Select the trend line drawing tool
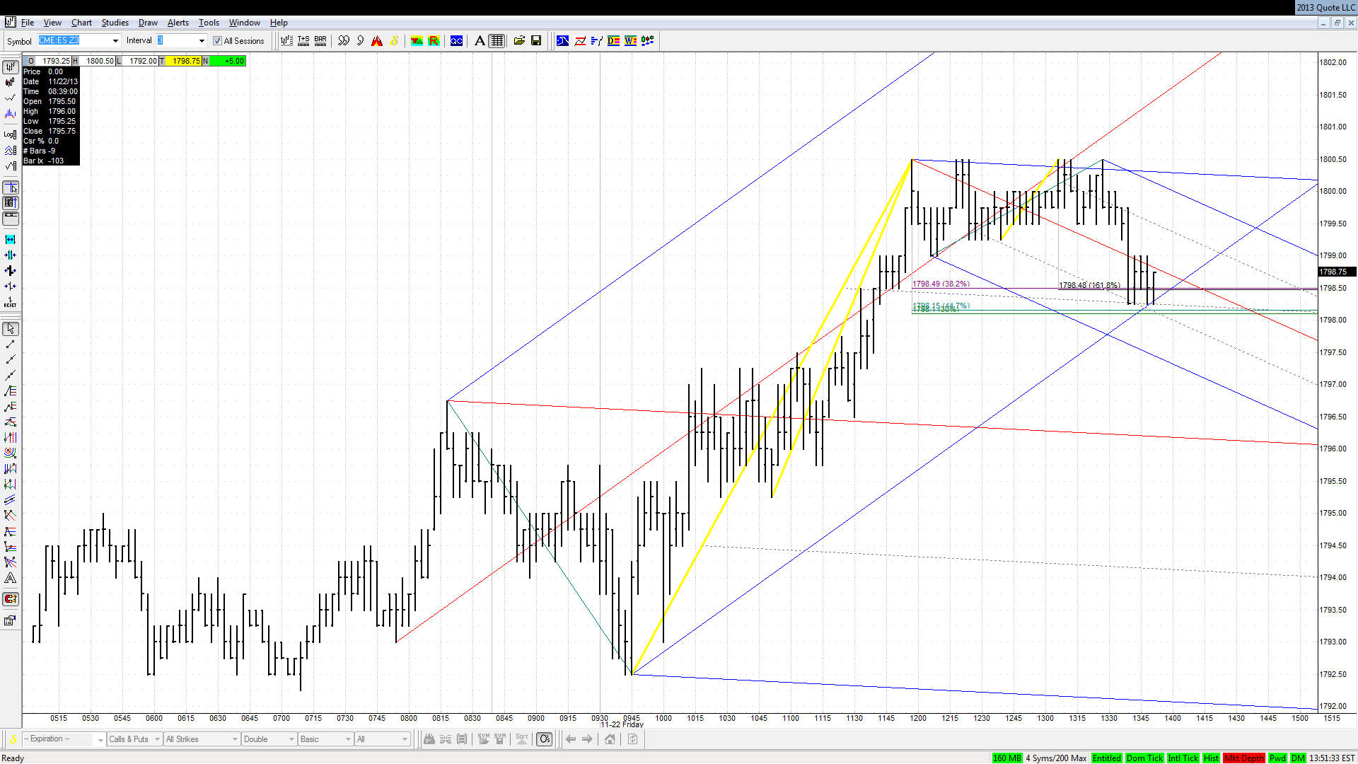Screen dimensions: 1358x764 (x=11, y=345)
